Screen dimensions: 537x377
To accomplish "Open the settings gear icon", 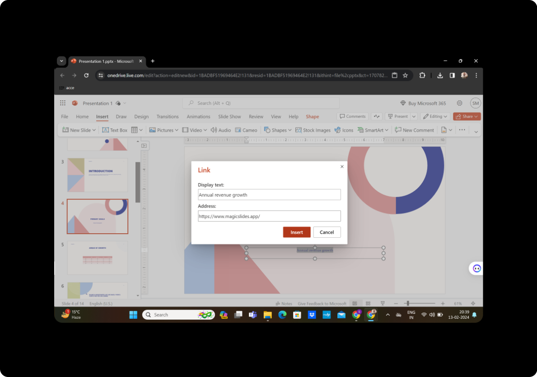I will [x=460, y=103].
